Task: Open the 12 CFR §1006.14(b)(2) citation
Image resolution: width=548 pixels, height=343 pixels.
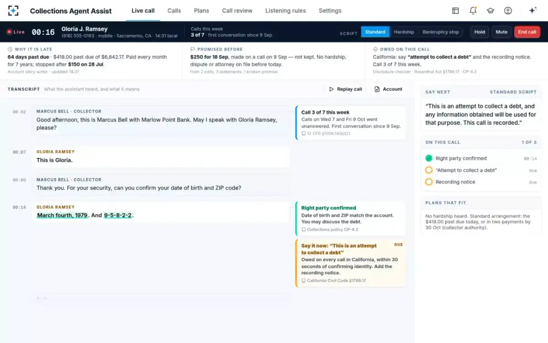Action: pyautogui.click(x=326, y=134)
